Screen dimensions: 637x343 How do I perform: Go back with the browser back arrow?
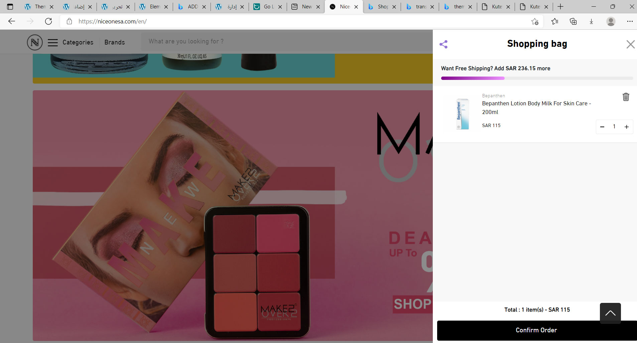pyautogui.click(x=12, y=21)
